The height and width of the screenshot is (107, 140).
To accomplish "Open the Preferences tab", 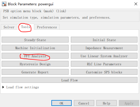I will 47,27.
